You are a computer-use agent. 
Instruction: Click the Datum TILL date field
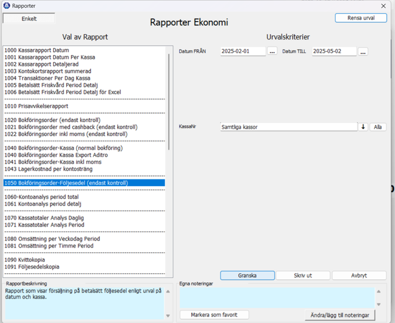[334, 51]
